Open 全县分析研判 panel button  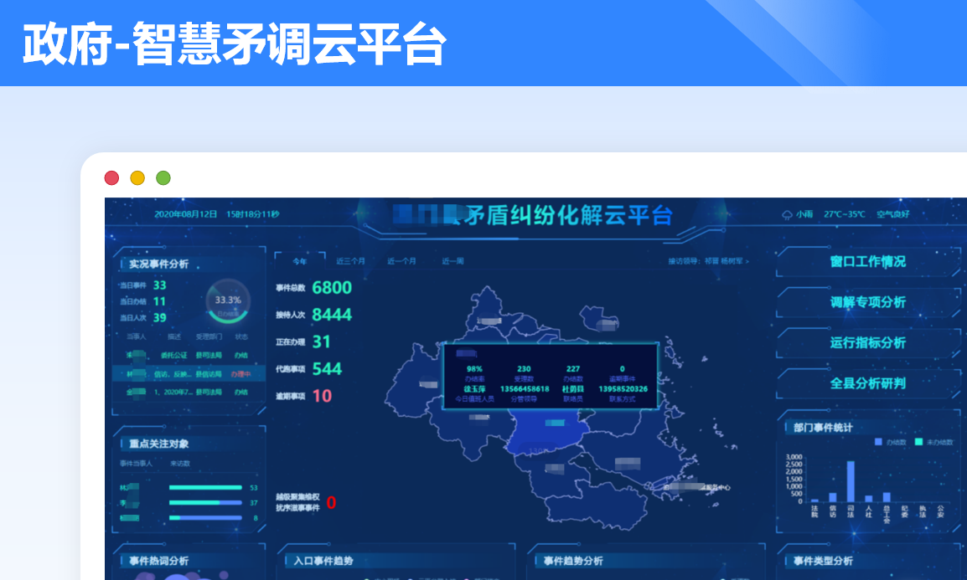point(868,383)
